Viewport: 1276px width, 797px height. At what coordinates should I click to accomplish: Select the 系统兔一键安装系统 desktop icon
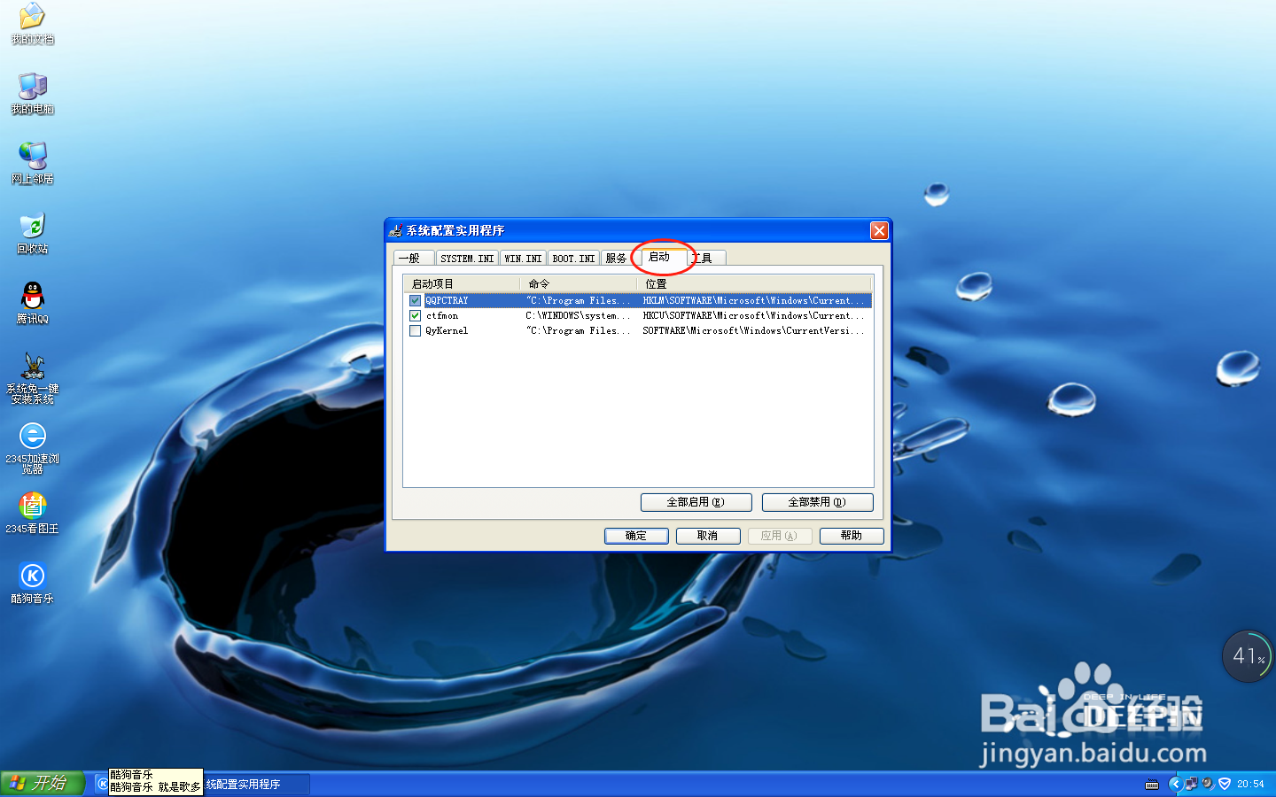[33, 377]
